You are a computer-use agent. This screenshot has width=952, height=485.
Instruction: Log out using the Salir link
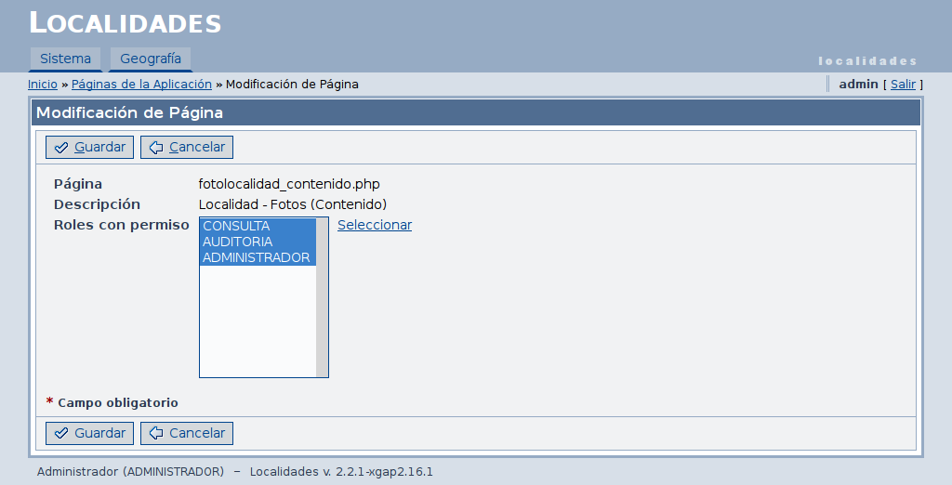[903, 85]
